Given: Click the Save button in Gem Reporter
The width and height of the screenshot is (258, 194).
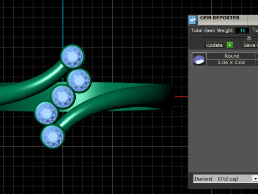Looking at the screenshot, I should (250, 45).
